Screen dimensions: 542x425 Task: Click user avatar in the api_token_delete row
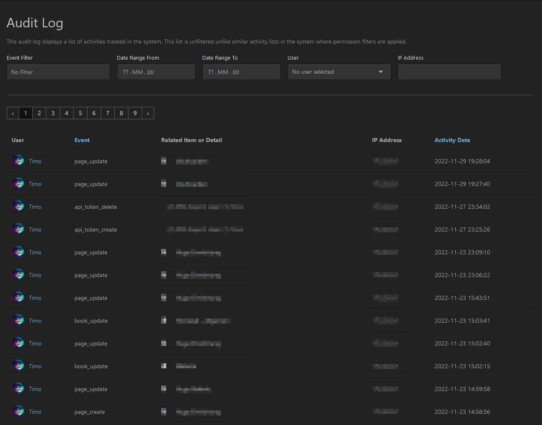coord(18,206)
